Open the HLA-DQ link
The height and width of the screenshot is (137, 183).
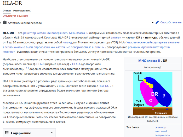[105, 86]
